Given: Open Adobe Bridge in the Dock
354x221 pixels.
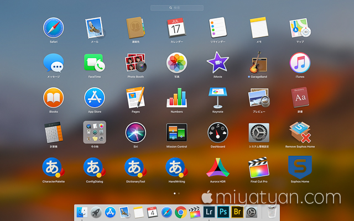Looking at the screenshot, I should 237,212.
